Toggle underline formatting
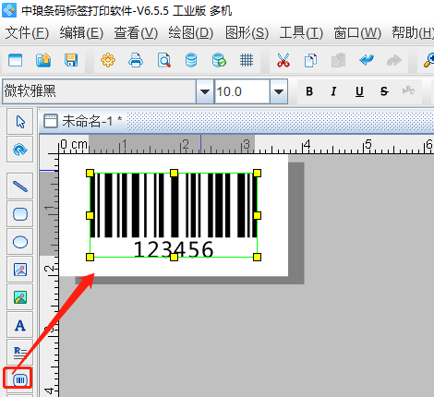This screenshot has height=397, width=434. pyautogui.click(x=359, y=91)
